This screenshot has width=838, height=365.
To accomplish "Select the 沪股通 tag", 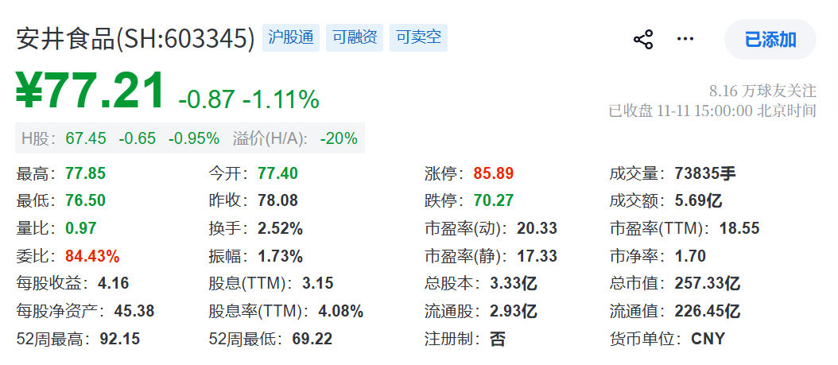I will (x=291, y=38).
